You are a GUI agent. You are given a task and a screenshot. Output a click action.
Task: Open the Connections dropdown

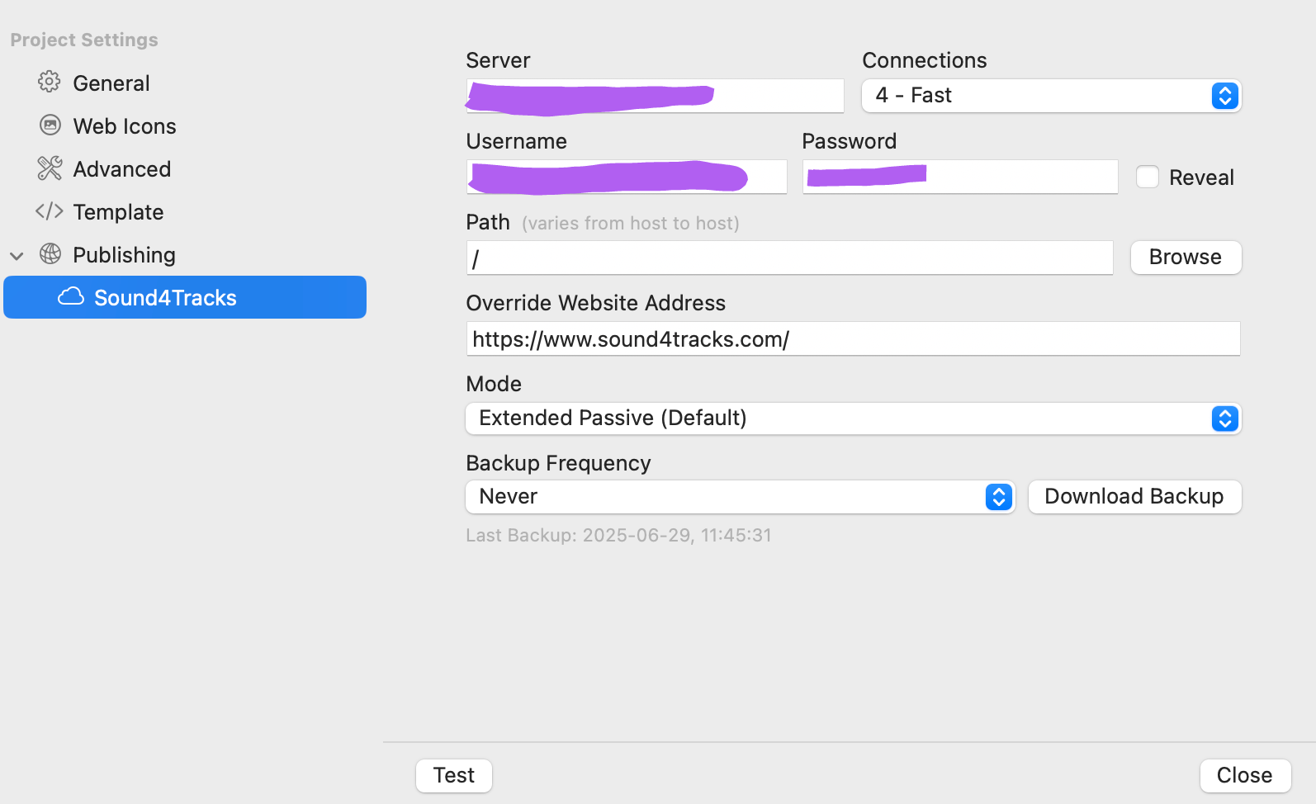(x=1051, y=96)
